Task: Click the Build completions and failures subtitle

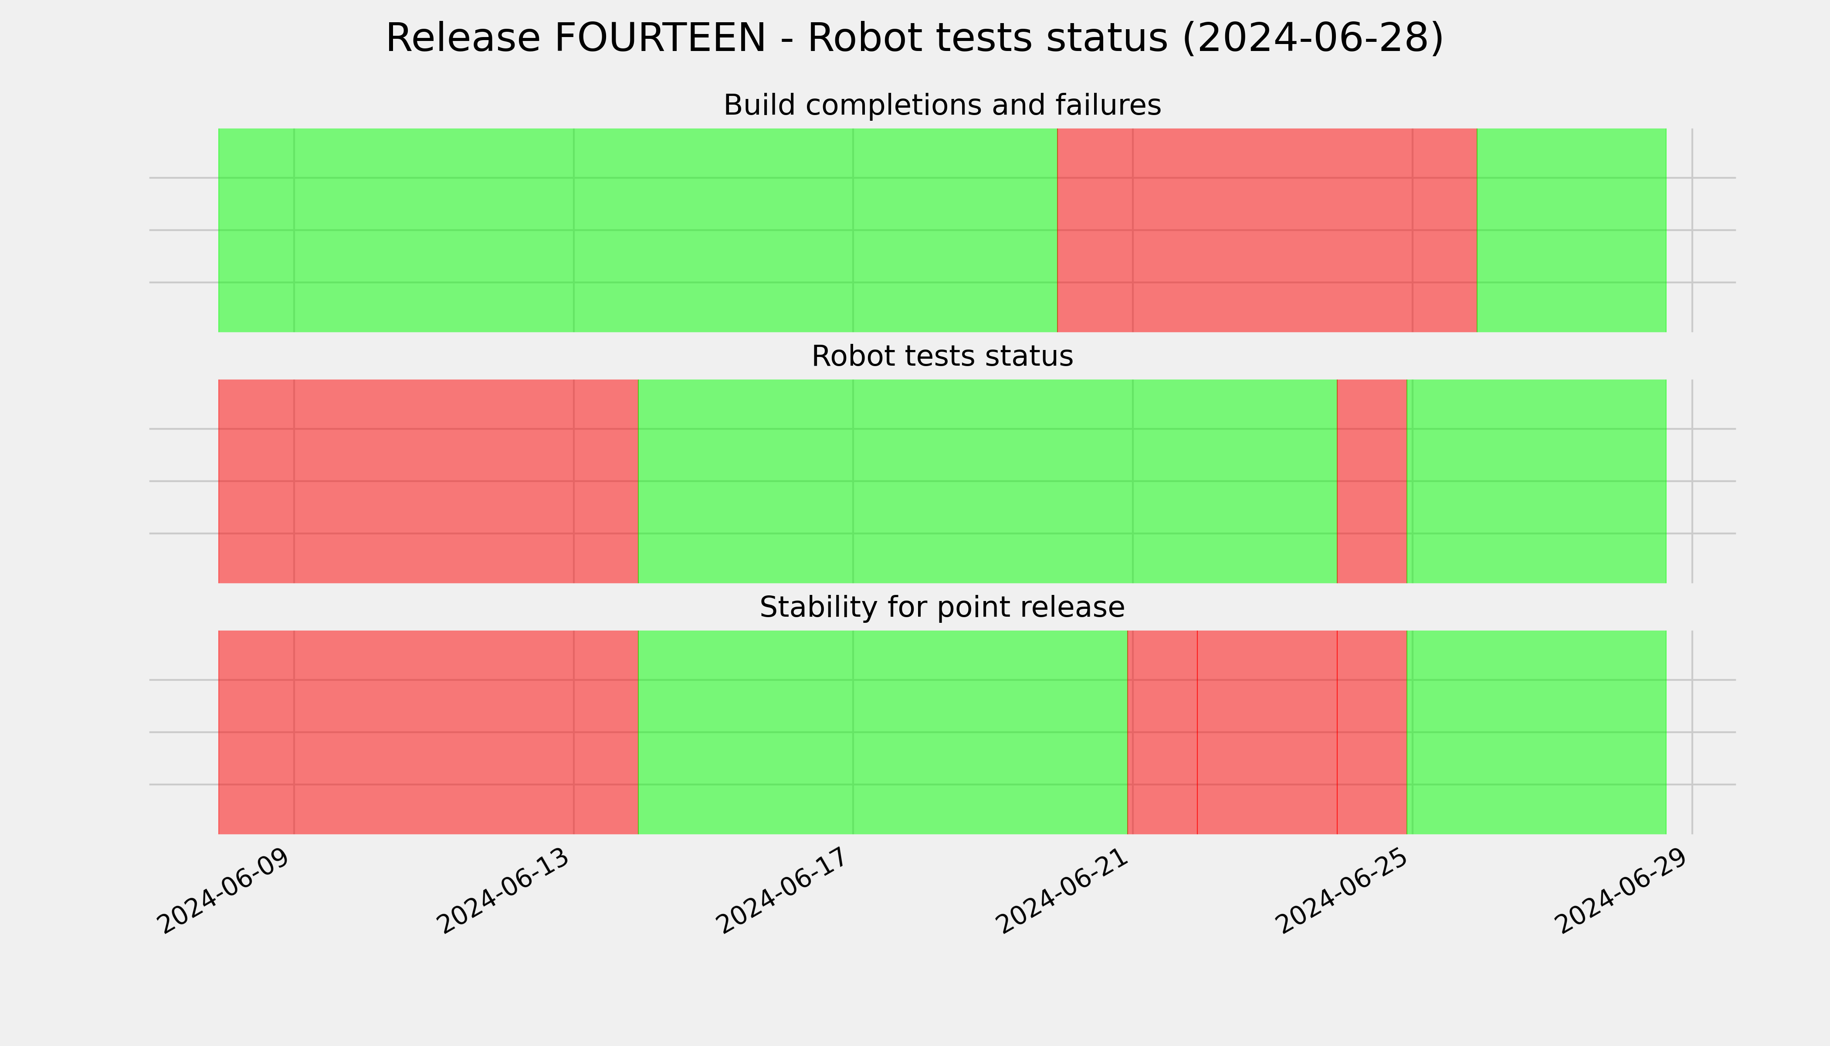Action: pyautogui.click(x=942, y=105)
